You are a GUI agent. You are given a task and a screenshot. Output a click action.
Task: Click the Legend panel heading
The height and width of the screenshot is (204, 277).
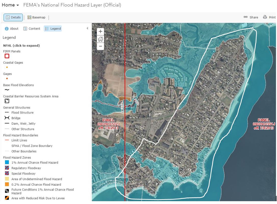[x=9, y=38]
